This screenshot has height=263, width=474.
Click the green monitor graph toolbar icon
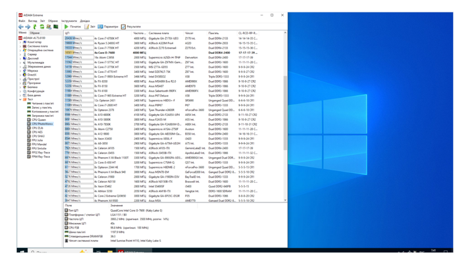click(x=55, y=27)
